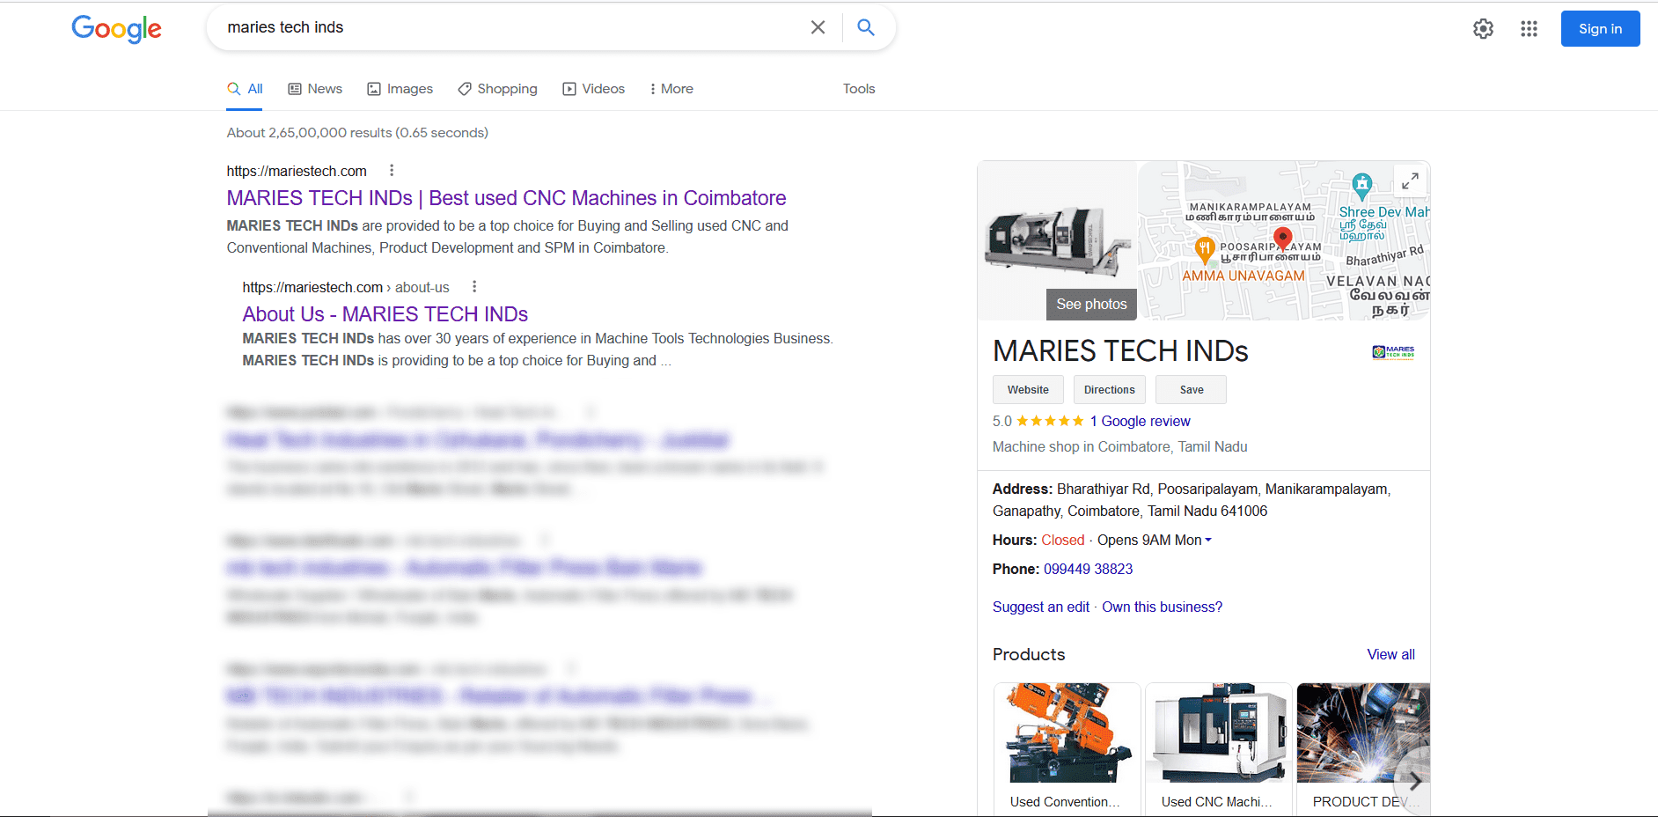The height and width of the screenshot is (817, 1658).
Task: Open options for about-us result
Action: point(474,287)
